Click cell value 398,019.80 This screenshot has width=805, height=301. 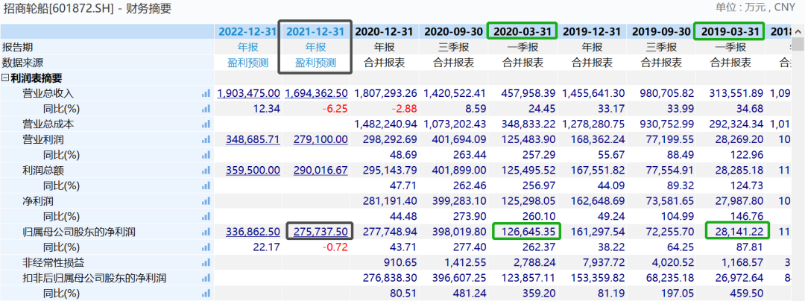pyautogui.click(x=459, y=232)
